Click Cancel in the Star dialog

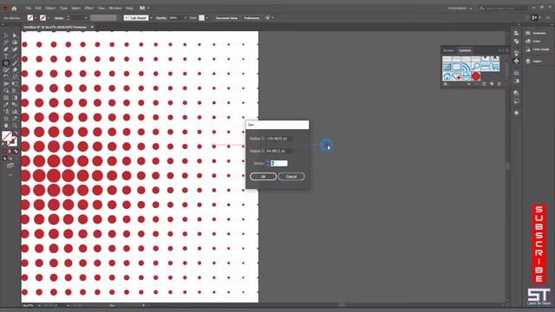291,177
